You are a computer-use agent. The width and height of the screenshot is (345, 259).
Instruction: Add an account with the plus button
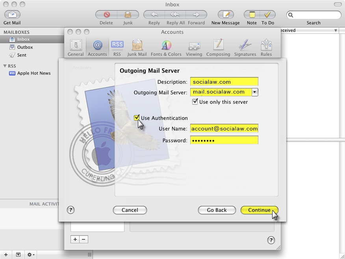[75, 239]
